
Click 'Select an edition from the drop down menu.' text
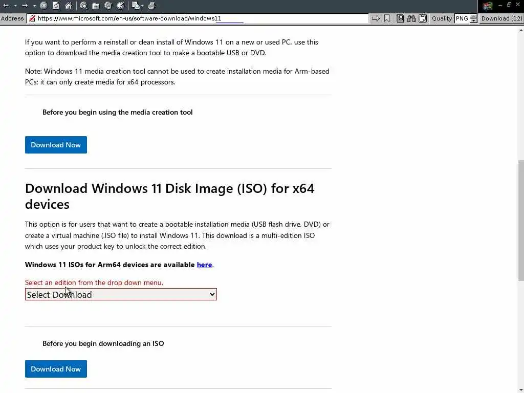(x=94, y=282)
